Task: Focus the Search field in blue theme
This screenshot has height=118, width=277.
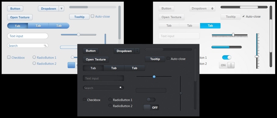Action: (x=28, y=46)
